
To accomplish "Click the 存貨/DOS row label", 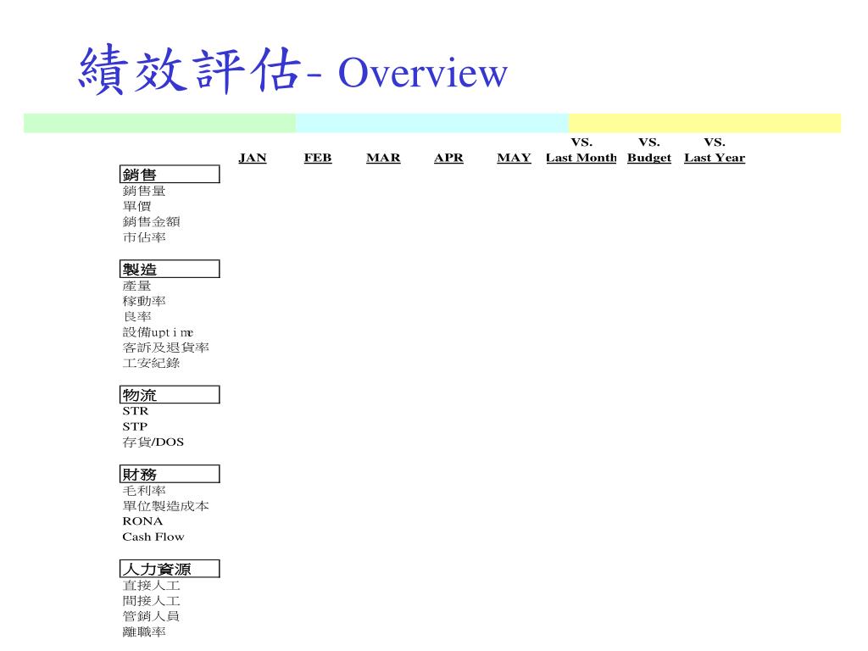I will pos(153,442).
